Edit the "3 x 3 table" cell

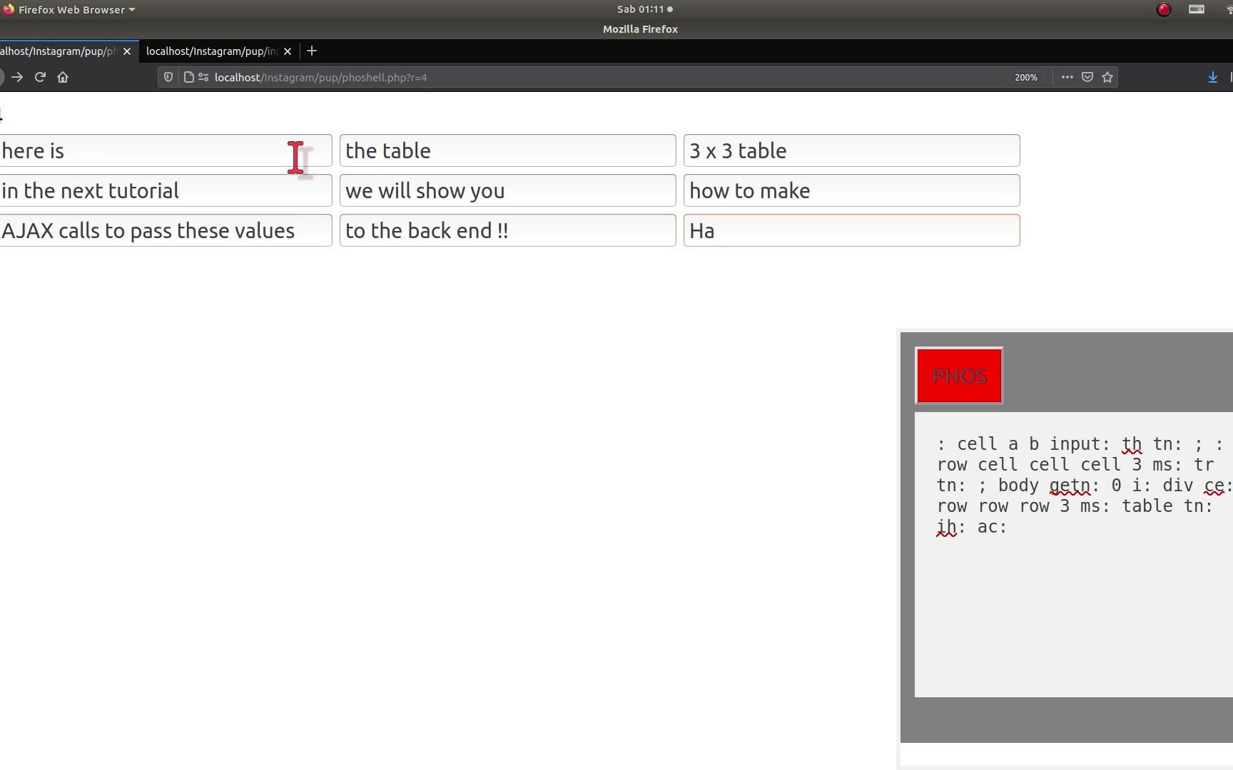[852, 150]
